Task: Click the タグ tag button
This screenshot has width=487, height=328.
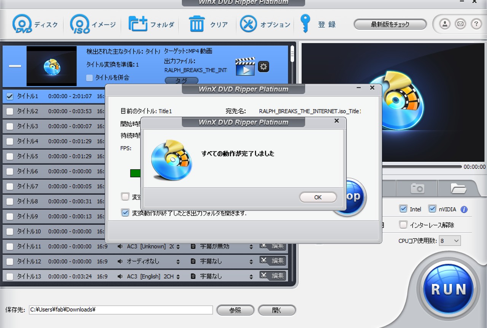Action: [181, 81]
